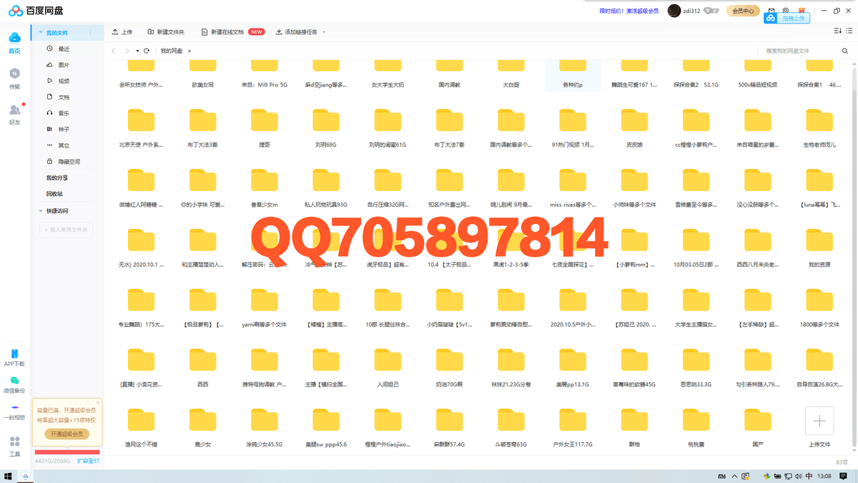The width and height of the screenshot is (858, 483).
Task: Open the 首页 home icon in the sidebar
Action: click(14, 42)
